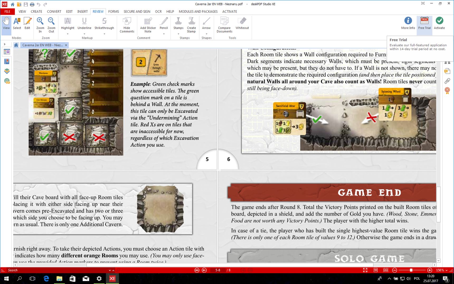The width and height of the screenshot is (454, 284).
Task: Expand the Stamps dropdown arrow
Action: tap(178, 34)
